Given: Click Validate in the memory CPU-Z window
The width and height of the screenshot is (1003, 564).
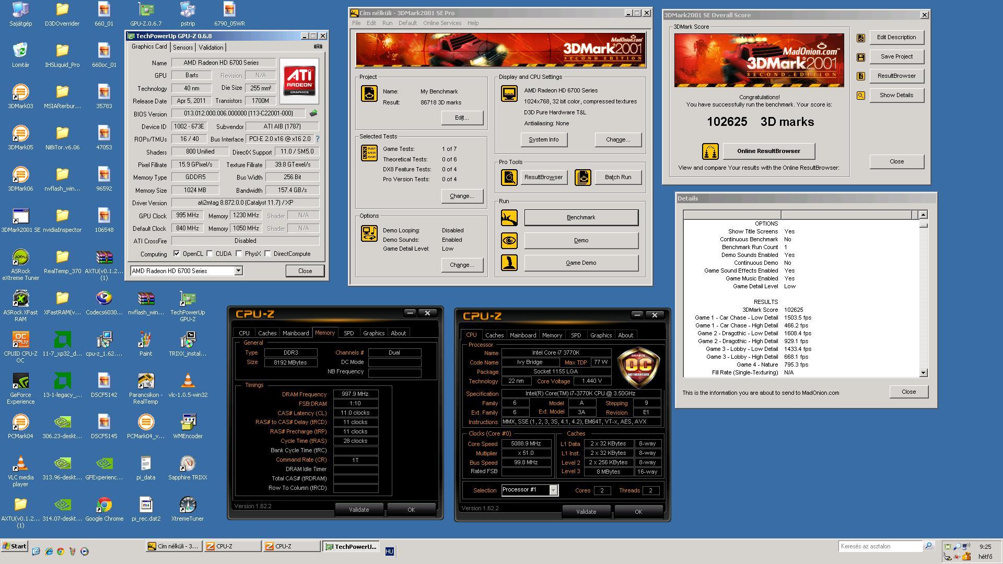Looking at the screenshot, I should click(359, 510).
